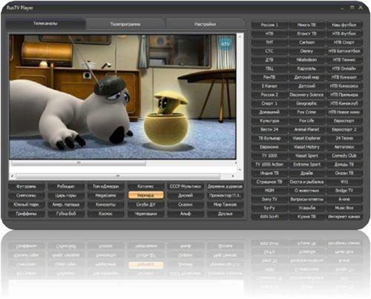The width and height of the screenshot is (371, 299).
Task: Switch to the Телеканалы tab
Action: point(45,24)
